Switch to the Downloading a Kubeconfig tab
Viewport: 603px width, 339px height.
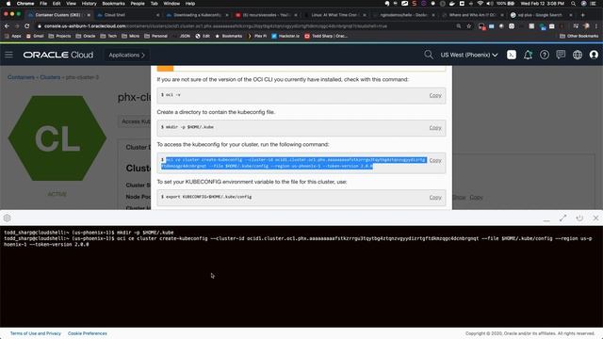(x=196, y=15)
